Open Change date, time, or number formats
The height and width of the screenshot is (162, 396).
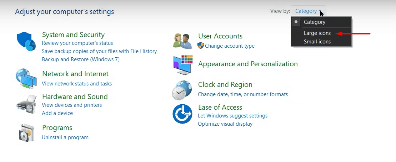[x=243, y=94]
